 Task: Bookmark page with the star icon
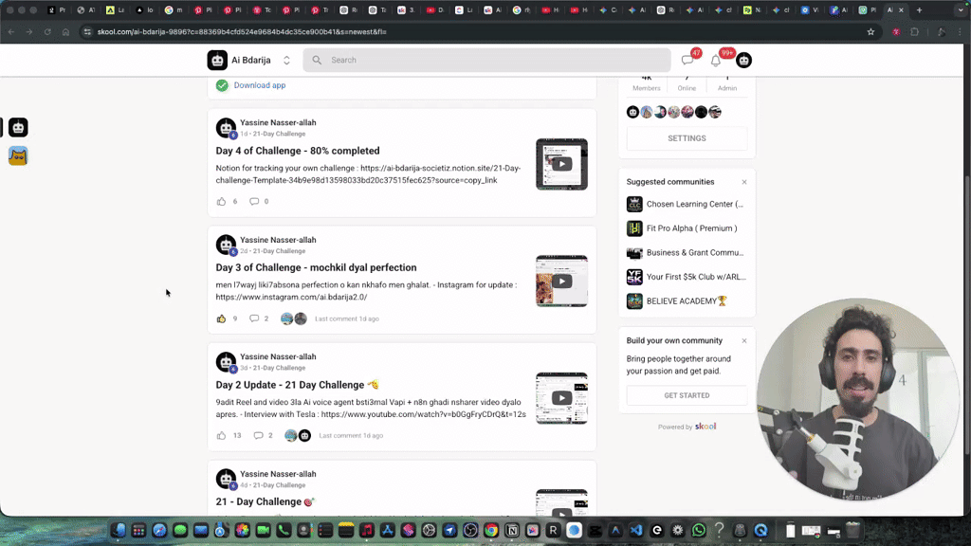tap(870, 31)
